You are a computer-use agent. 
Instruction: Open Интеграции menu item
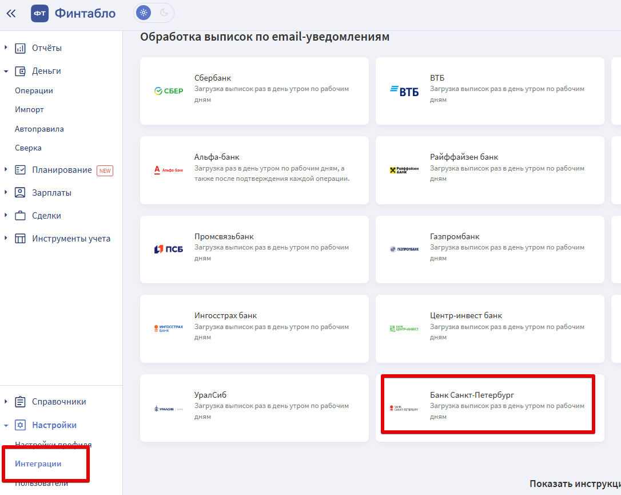38,464
